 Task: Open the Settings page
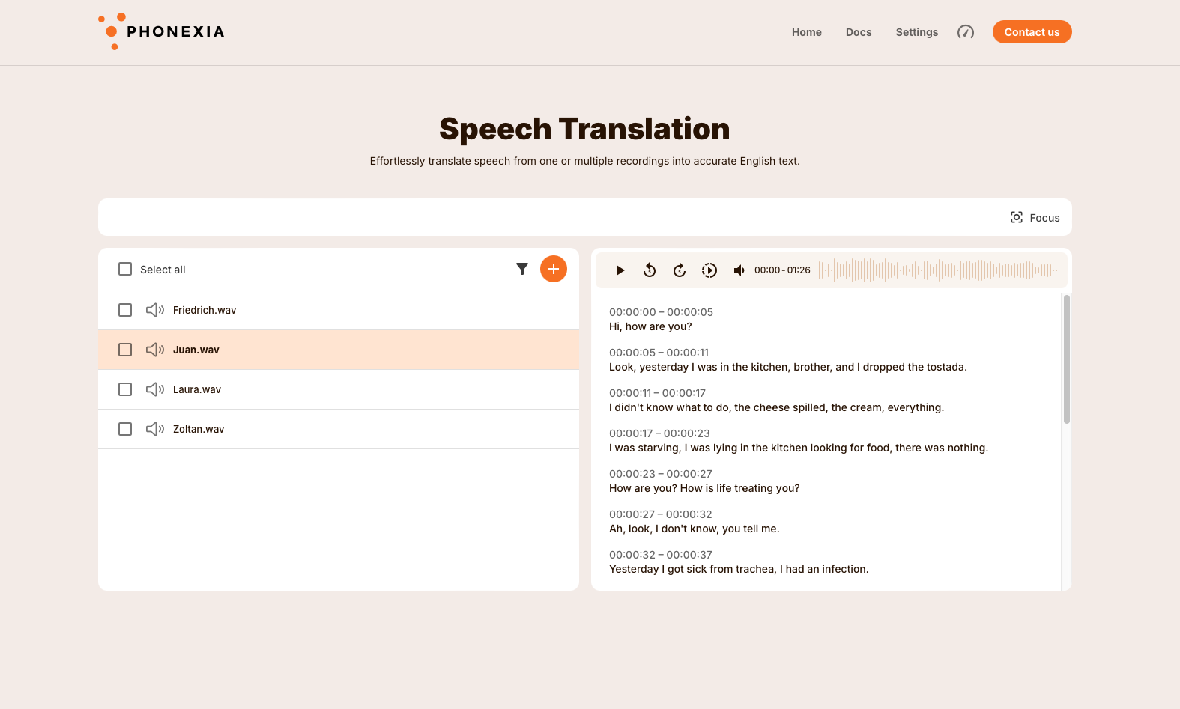pyautogui.click(x=917, y=32)
